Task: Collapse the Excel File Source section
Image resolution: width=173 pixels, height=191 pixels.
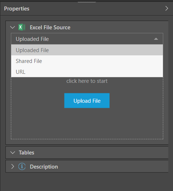Action: [13, 27]
